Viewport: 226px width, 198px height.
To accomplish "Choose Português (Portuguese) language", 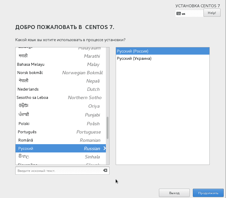I will (61, 132).
